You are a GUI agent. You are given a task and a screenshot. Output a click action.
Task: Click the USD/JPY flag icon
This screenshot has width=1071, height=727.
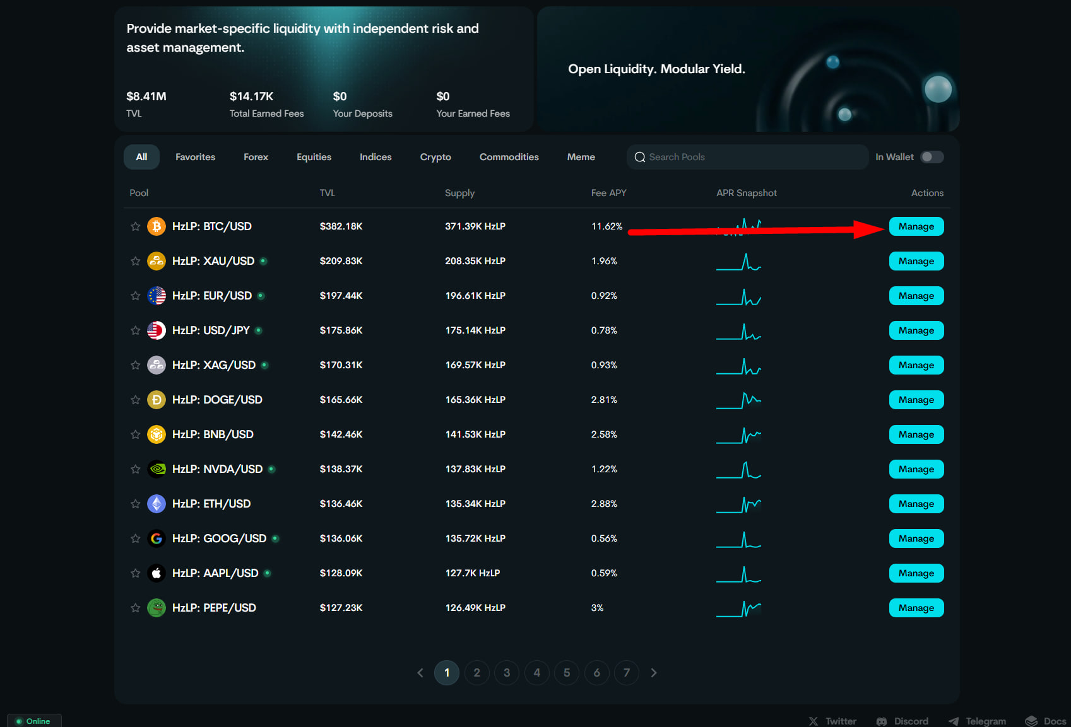pyautogui.click(x=157, y=330)
